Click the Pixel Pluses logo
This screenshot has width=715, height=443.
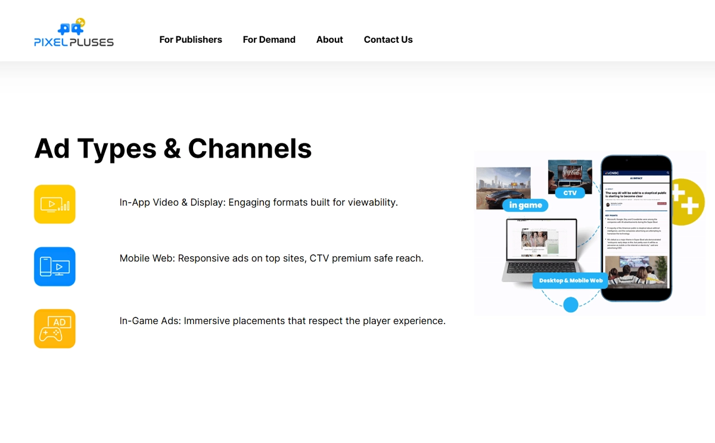74,33
